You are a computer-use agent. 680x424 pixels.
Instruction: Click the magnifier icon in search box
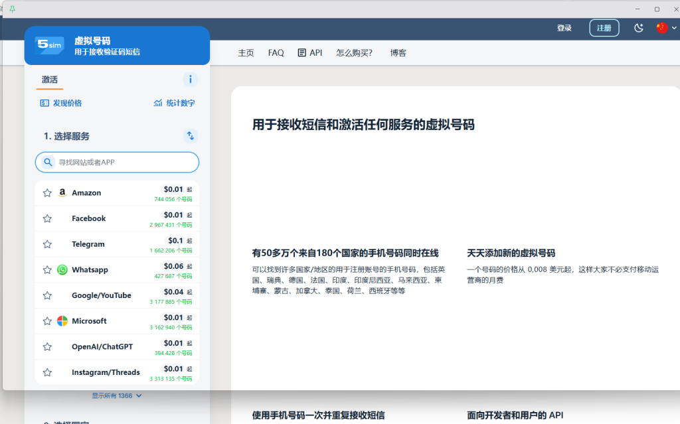point(48,162)
